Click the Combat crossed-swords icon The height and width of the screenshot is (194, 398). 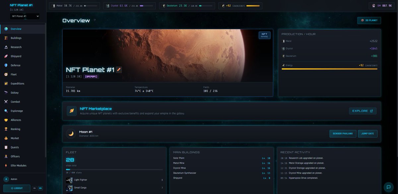pos(6,102)
